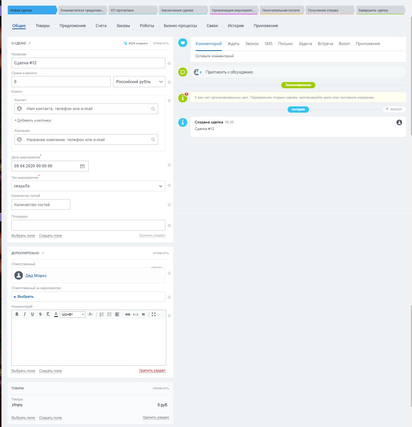This screenshot has width=412, height=427.
Task: Apply Strikethrough formatting
Action: pos(40,314)
